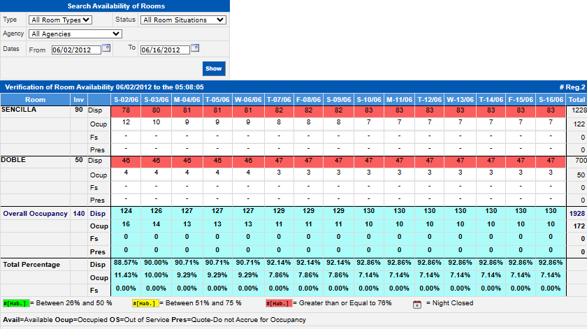Screen dimensions: 587x329
Task: Open the Status room situations dropdown
Action: [x=183, y=20]
